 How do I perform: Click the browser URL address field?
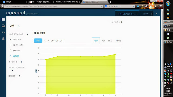[53, 6]
